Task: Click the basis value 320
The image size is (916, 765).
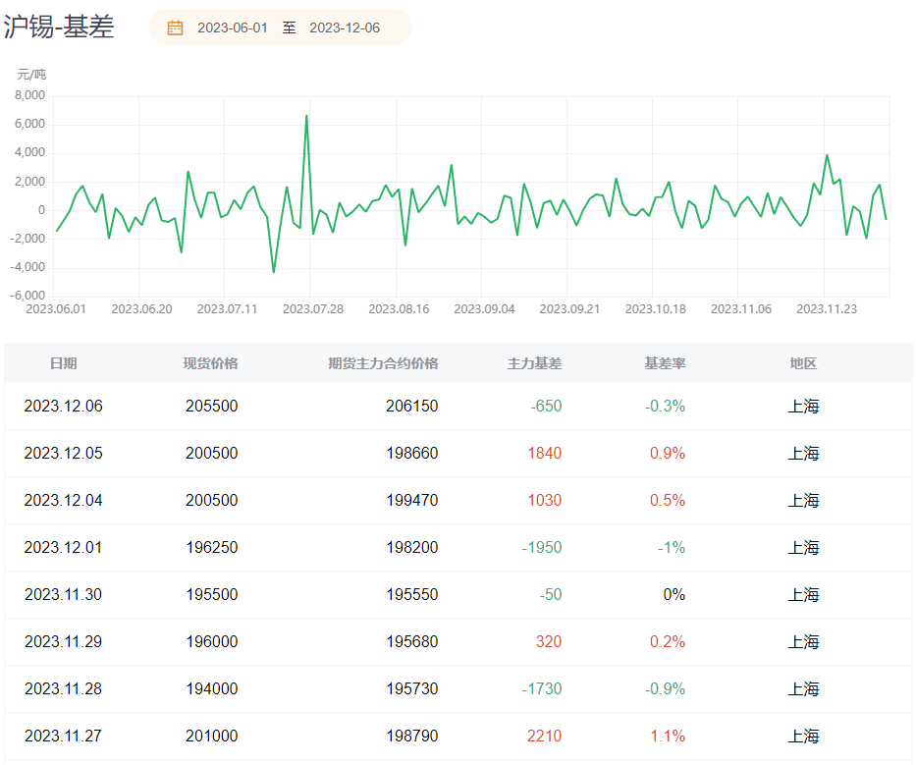Action: pyautogui.click(x=549, y=642)
